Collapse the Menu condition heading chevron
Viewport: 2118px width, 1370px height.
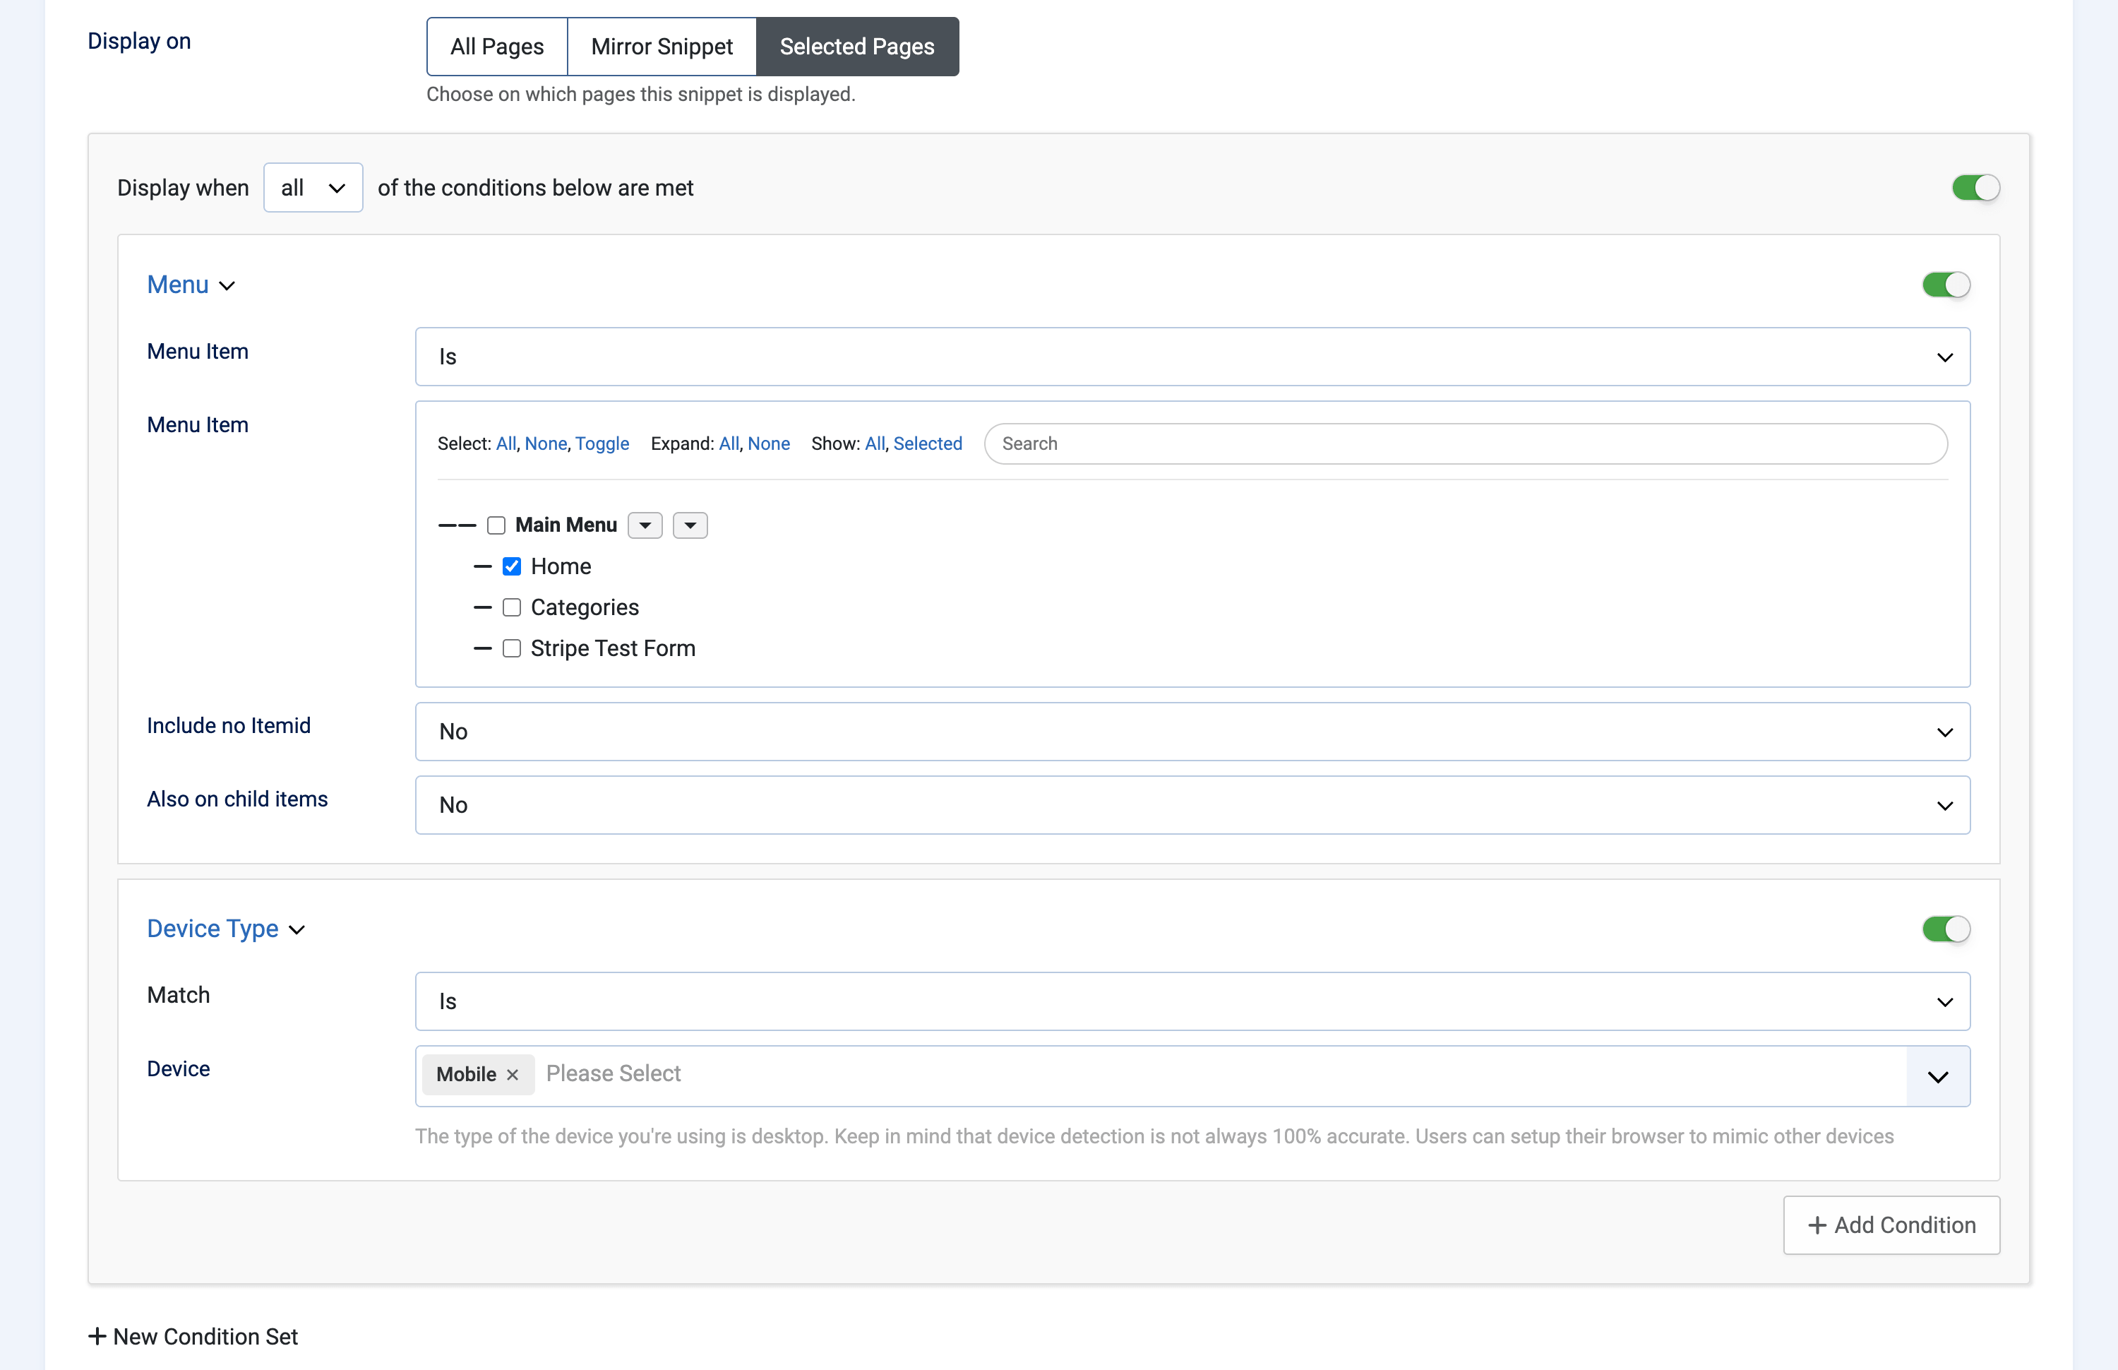(227, 285)
